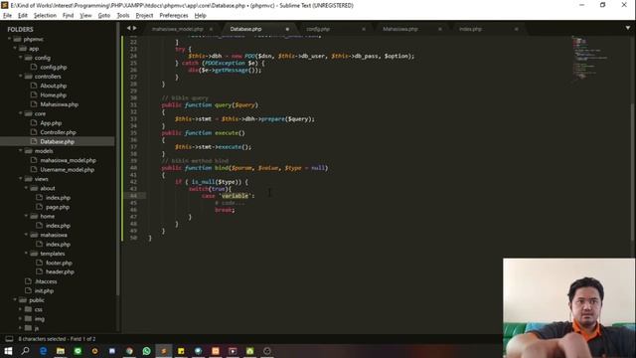
Task: Open the Project menu
Action: point(144,16)
